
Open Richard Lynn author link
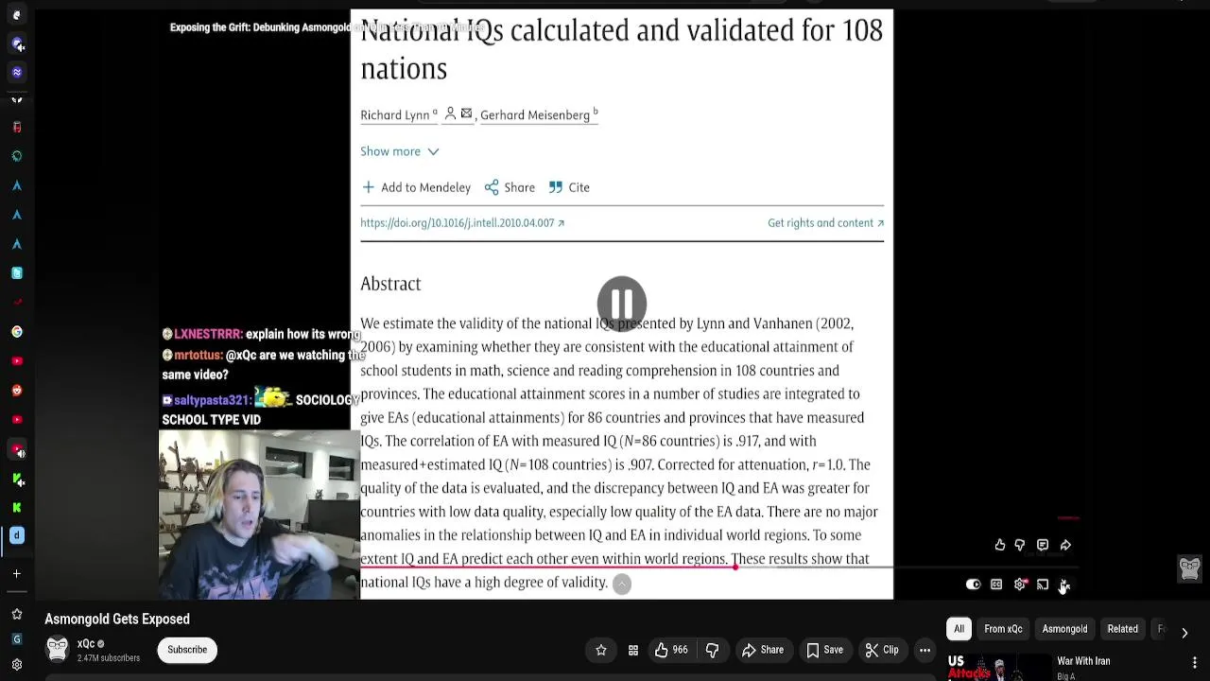pos(395,115)
